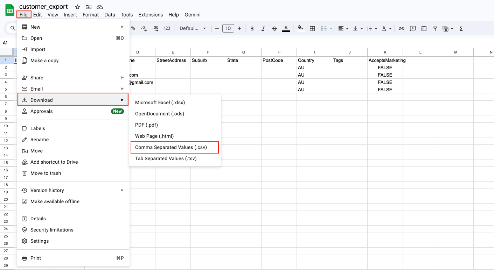Open the vertical align dropdown

357,28
